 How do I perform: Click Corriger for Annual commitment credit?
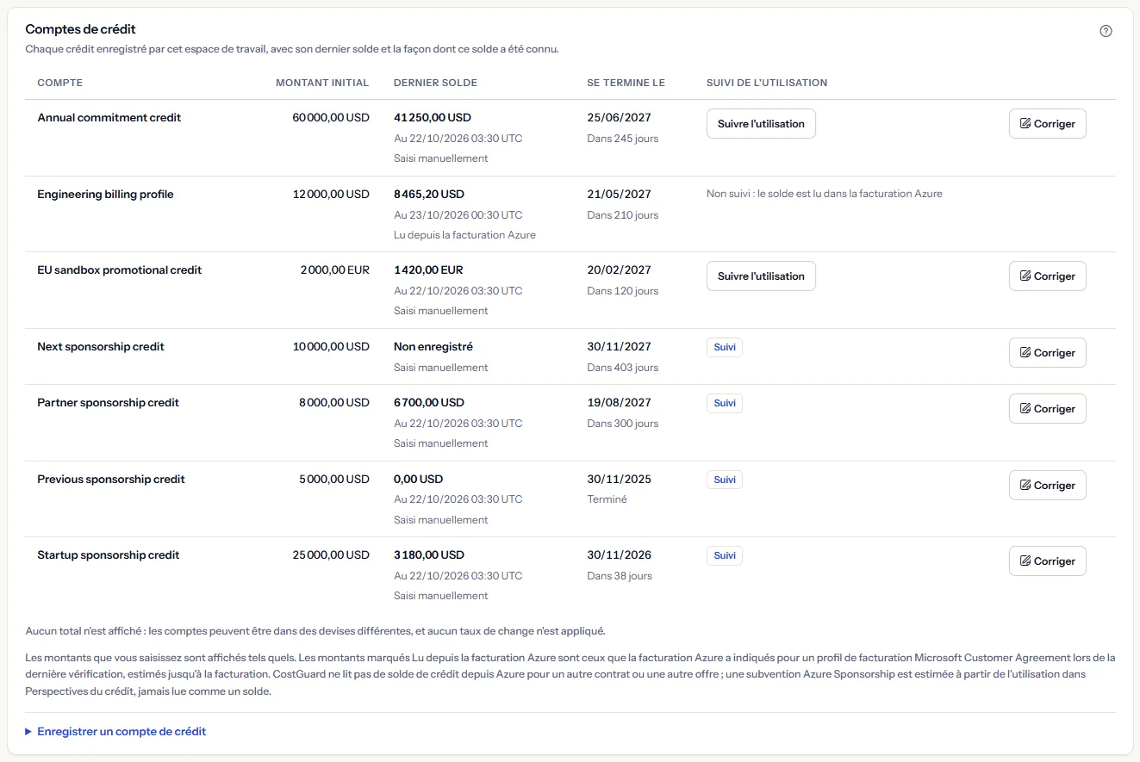pyautogui.click(x=1047, y=124)
